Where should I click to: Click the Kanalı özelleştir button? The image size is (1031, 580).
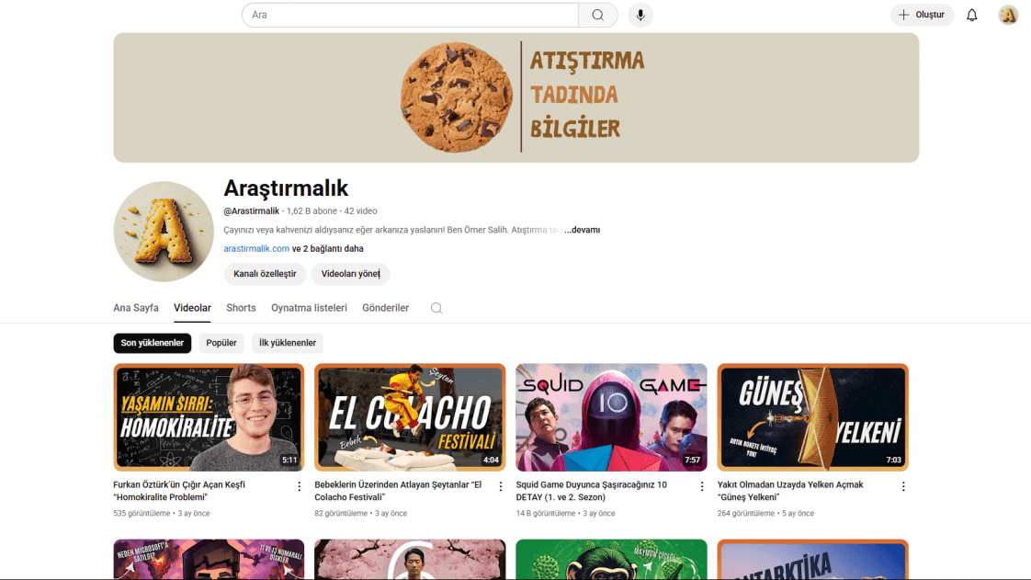click(x=265, y=274)
